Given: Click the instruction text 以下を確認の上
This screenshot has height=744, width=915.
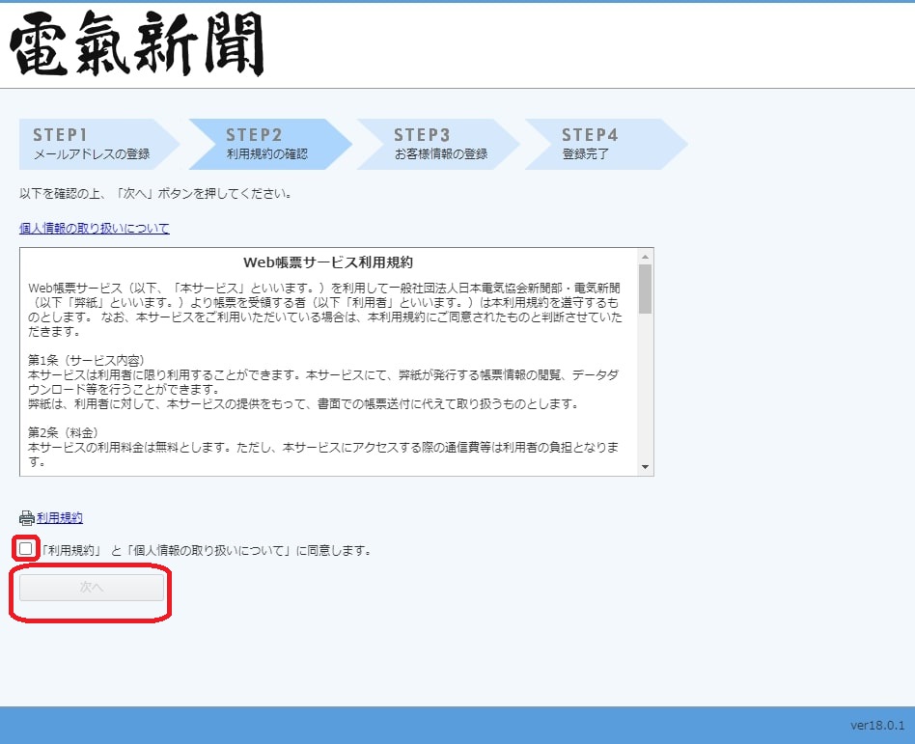Looking at the screenshot, I should pyautogui.click(x=155, y=194).
